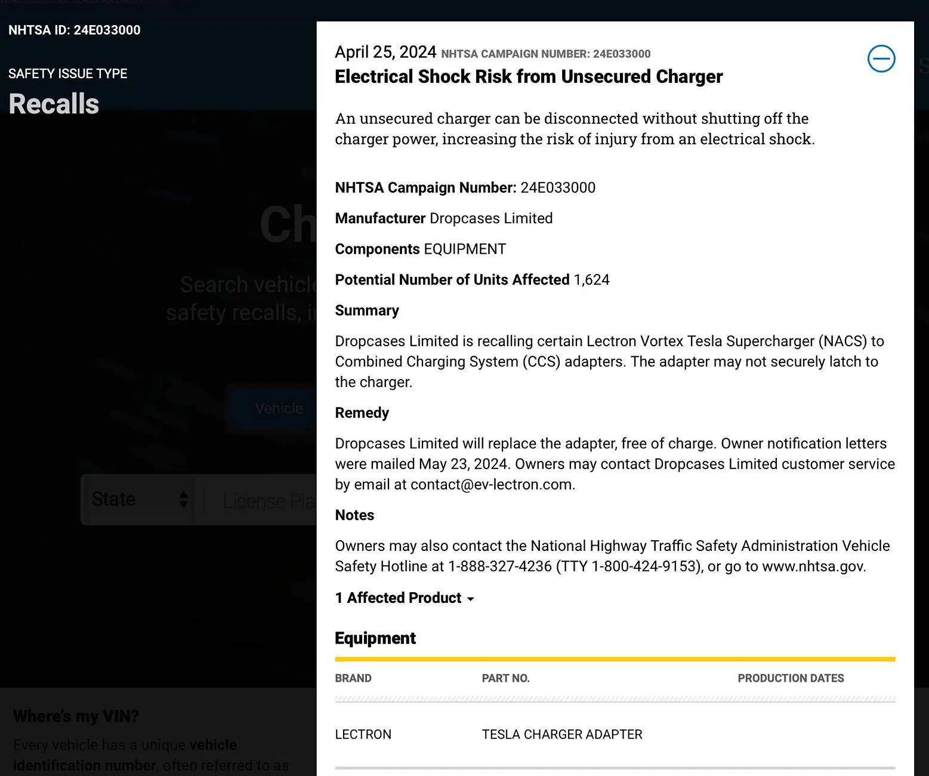Click the contact@ev-lectron.com email address
The height and width of the screenshot is (776, 929).
pos(492,484)
